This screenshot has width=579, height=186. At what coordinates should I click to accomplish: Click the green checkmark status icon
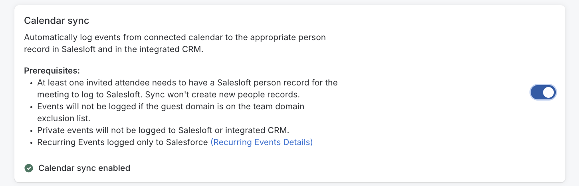pyautogui.click(x=29, y=168)
